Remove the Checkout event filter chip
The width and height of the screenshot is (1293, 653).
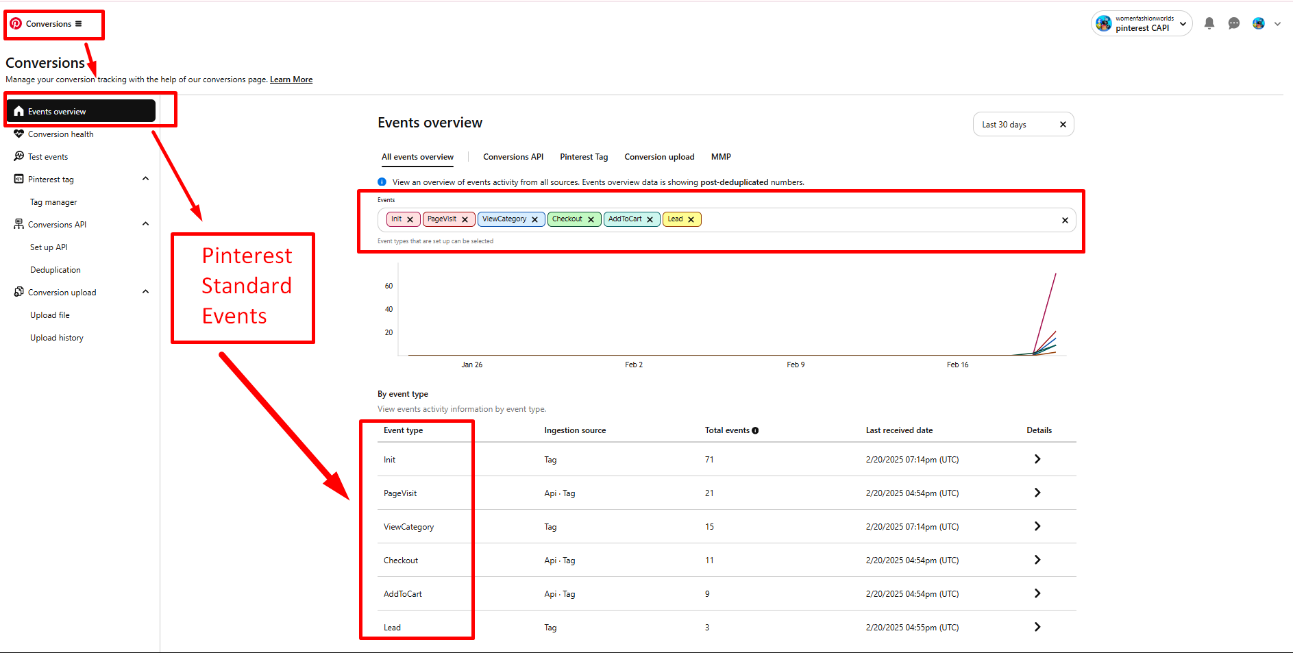[x=591, y=220]
